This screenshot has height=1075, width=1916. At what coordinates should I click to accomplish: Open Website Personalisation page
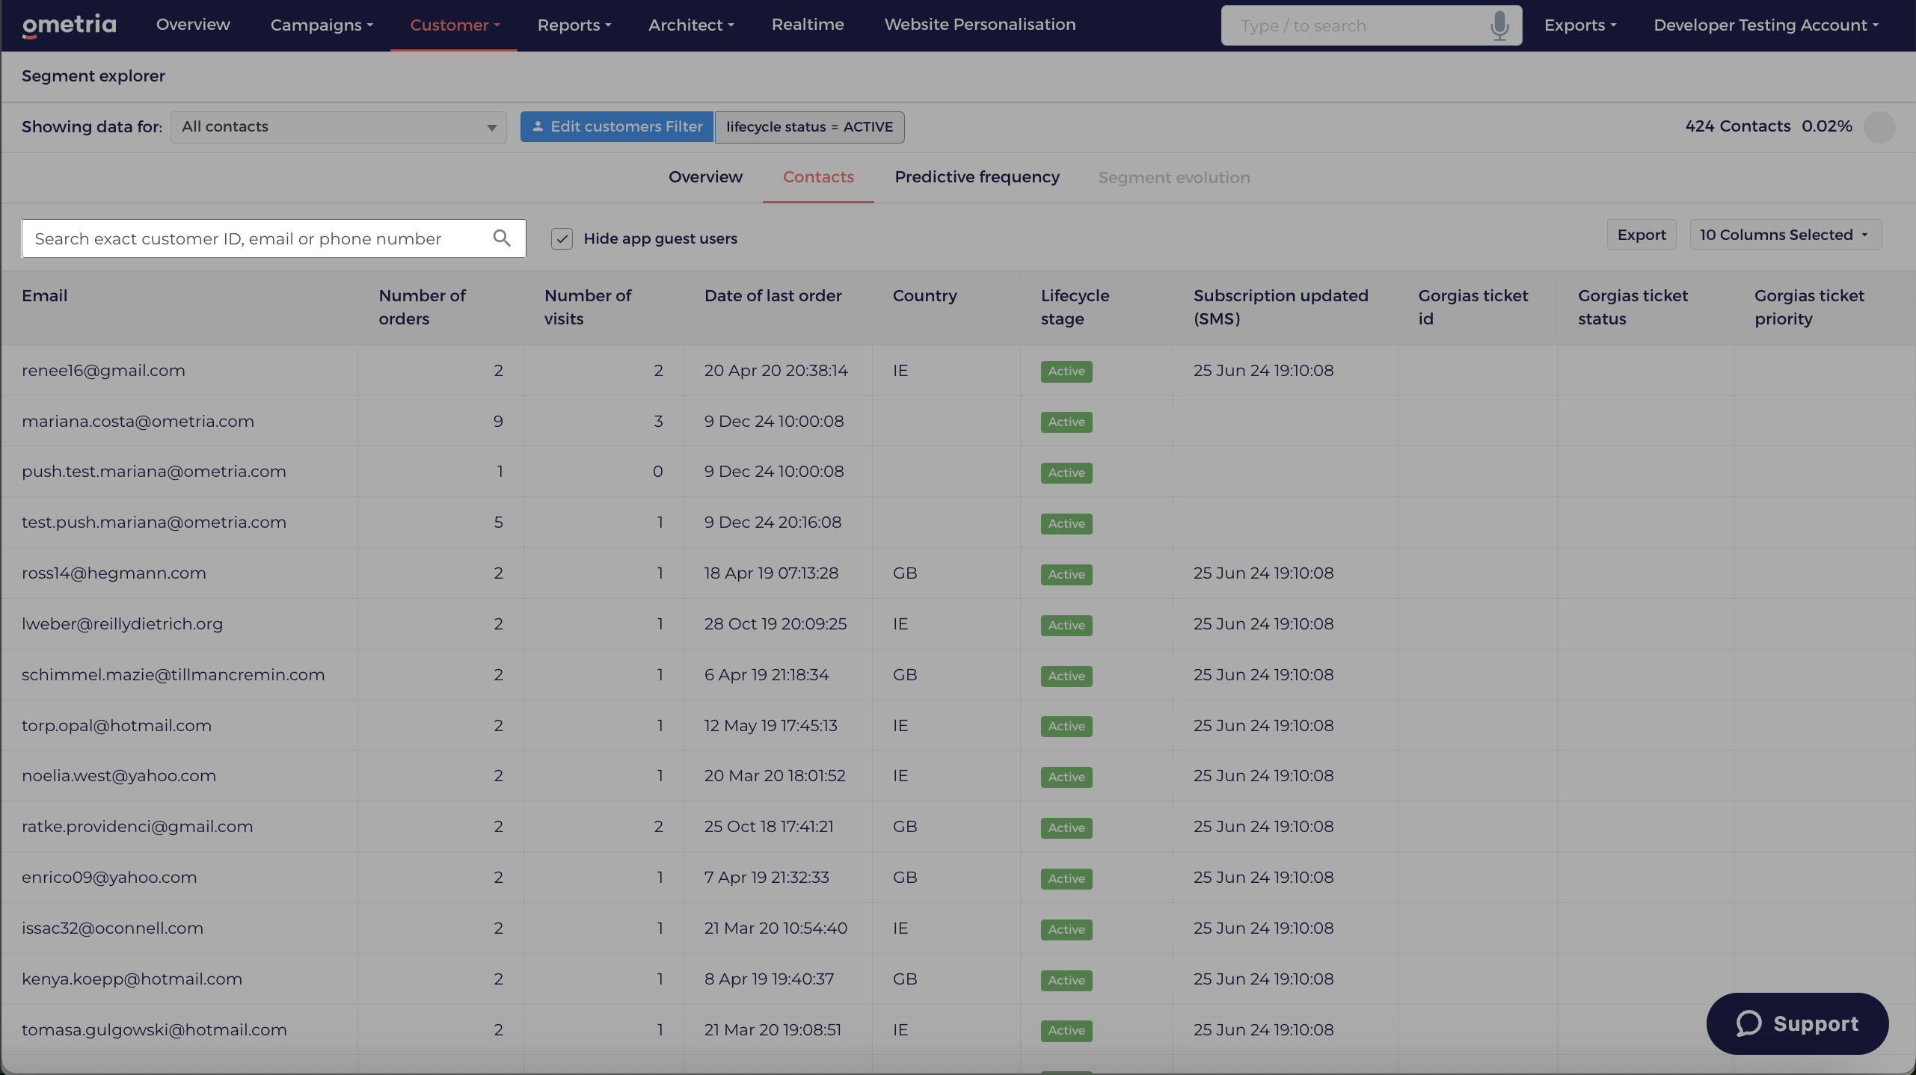pyautogui.click(x=980, y=25)
